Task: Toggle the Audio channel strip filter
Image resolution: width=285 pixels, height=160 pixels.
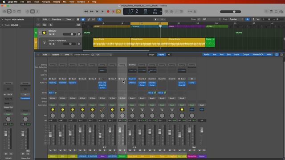Action: click(207, 55)
